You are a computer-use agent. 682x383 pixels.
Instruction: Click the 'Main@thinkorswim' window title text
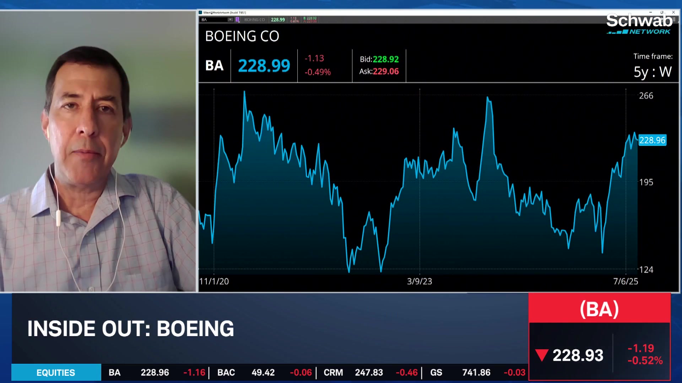tap(224, 12)
